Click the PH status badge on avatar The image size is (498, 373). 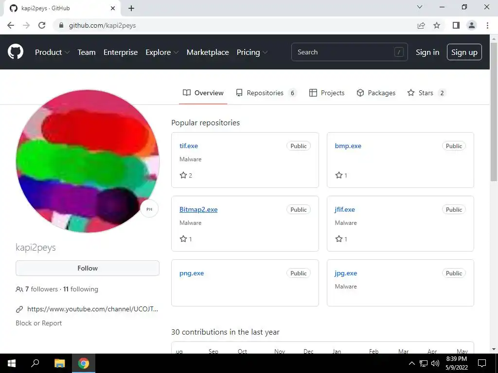[149, 209]
